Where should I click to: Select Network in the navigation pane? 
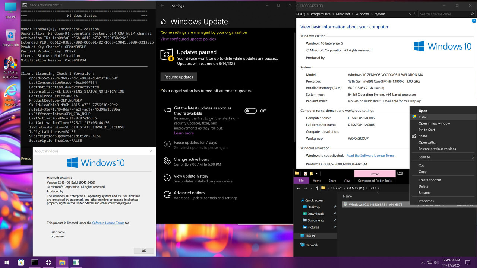pyautogui.click(x=312, y=245)
